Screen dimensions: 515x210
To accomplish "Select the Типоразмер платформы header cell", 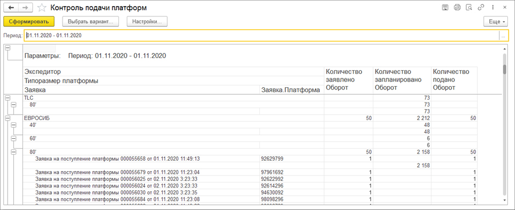I will 173,81.
